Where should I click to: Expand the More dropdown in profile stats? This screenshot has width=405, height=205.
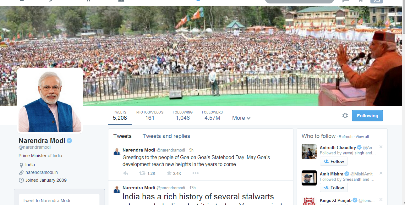tap(241, 118)
